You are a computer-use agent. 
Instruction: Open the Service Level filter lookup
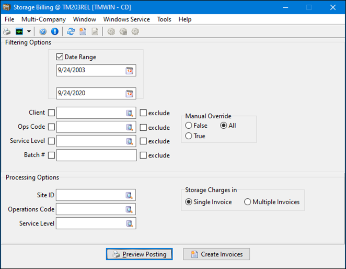(129, 141)
